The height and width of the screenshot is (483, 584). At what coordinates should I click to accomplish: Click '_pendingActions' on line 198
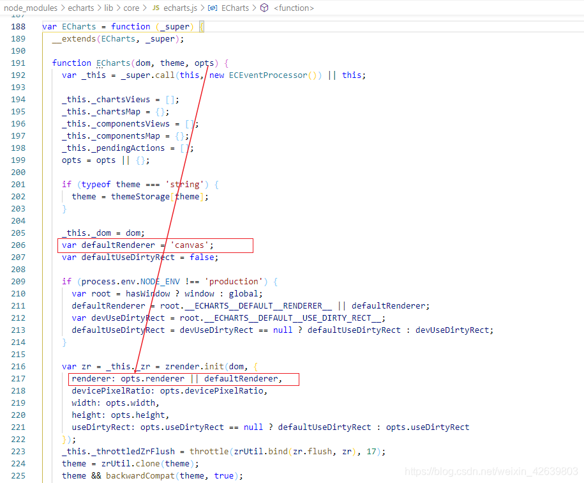tap(128, 148)
